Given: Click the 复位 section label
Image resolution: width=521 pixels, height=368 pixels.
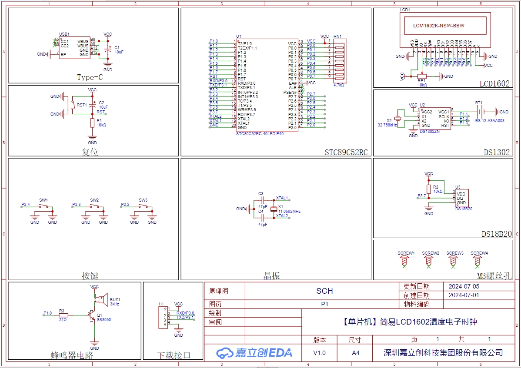Looking at the screenshot, I should point(90,152).
